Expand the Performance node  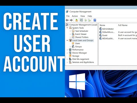(x=67, y=50)
